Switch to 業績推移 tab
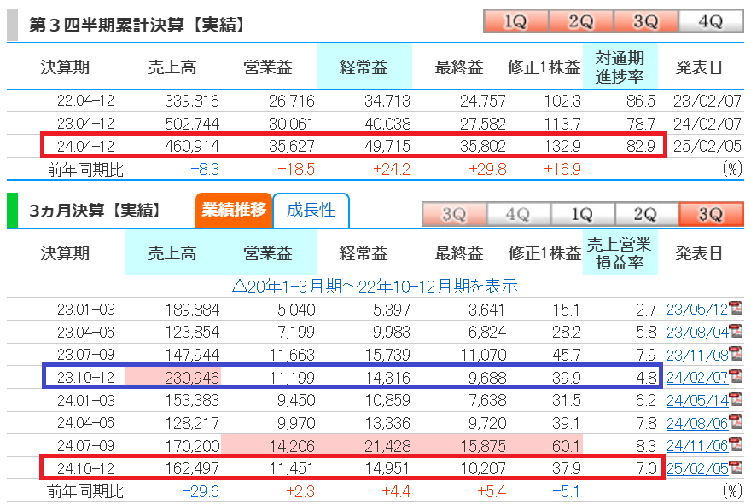The width and height of the screenshot is (751, 504). [x=234, y=210]
